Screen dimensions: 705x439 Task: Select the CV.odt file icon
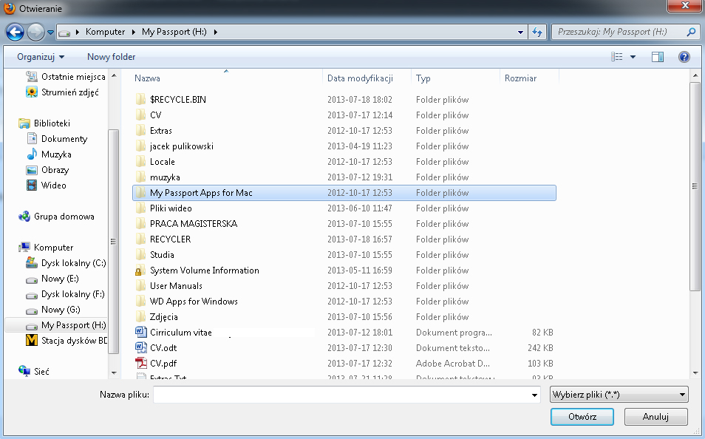point(140,347)
